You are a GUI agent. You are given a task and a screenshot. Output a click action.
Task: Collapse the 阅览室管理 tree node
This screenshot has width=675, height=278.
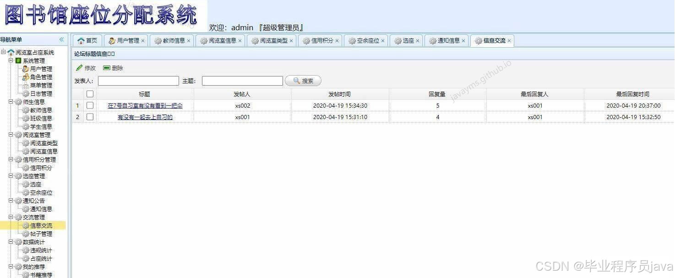pos(11,135)
